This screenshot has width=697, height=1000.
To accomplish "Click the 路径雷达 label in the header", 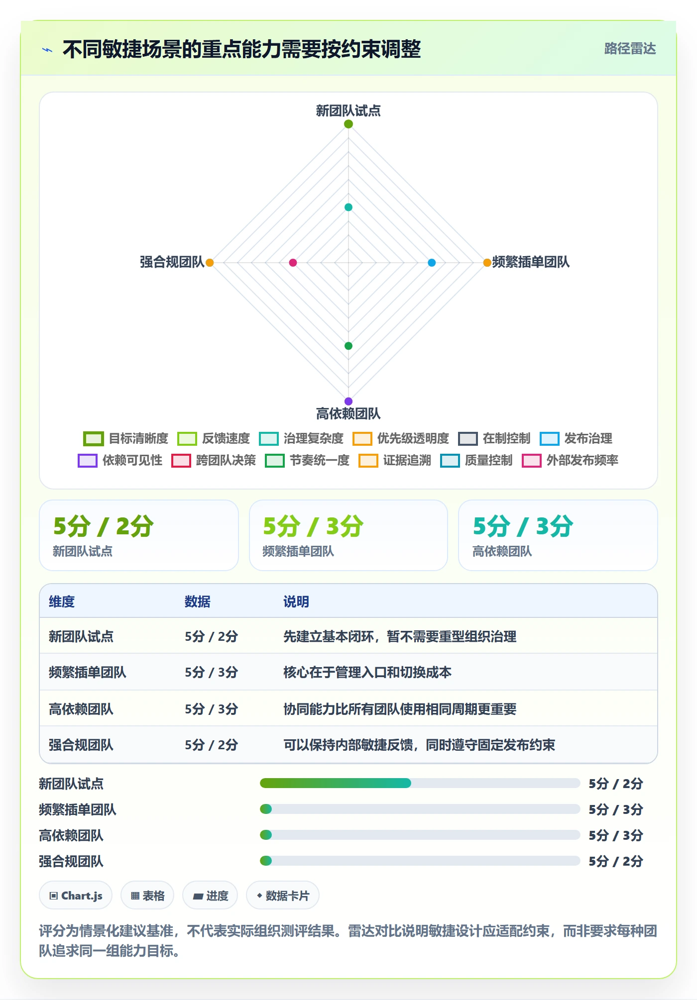I will click(630, 49).
